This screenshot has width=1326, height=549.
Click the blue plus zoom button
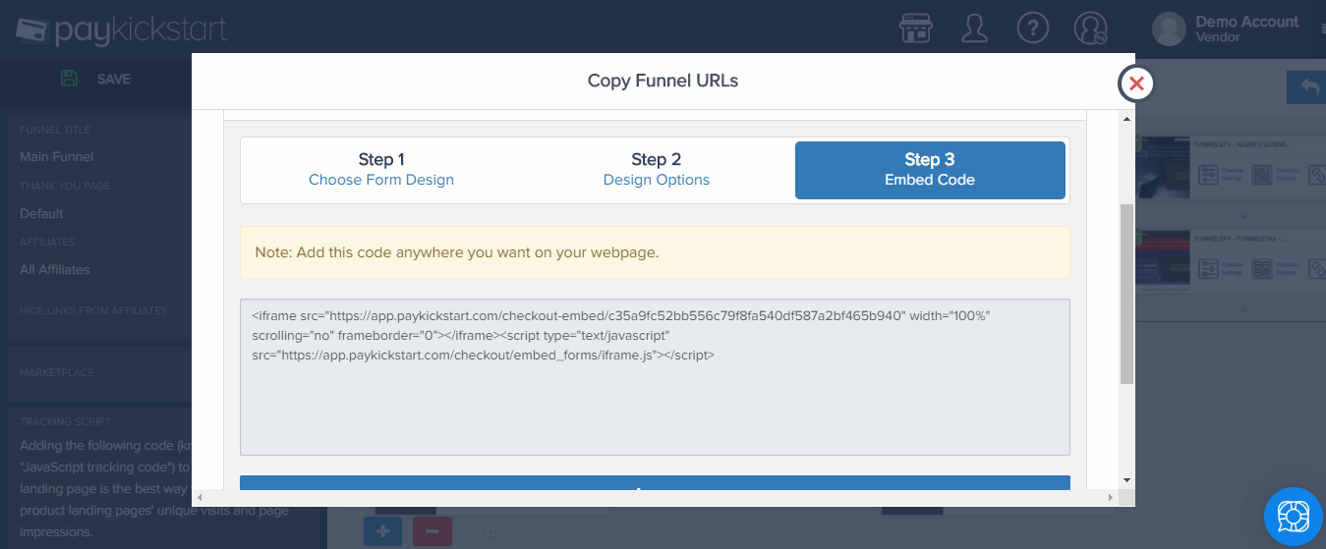(382, 531)
